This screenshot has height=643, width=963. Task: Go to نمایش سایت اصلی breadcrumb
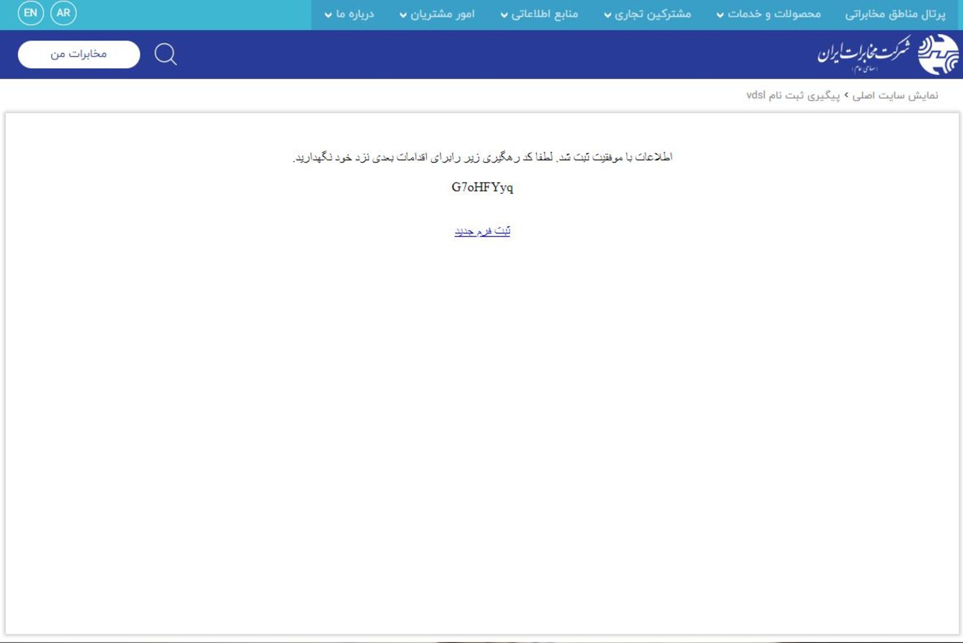click(x=895, y=95)
